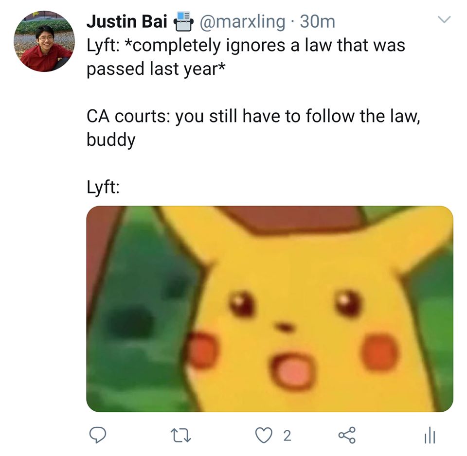The image size is (467, 456).
Task: Open Justin Bai's profile picture
Action: pyautogui.click(x=44, y=41)
